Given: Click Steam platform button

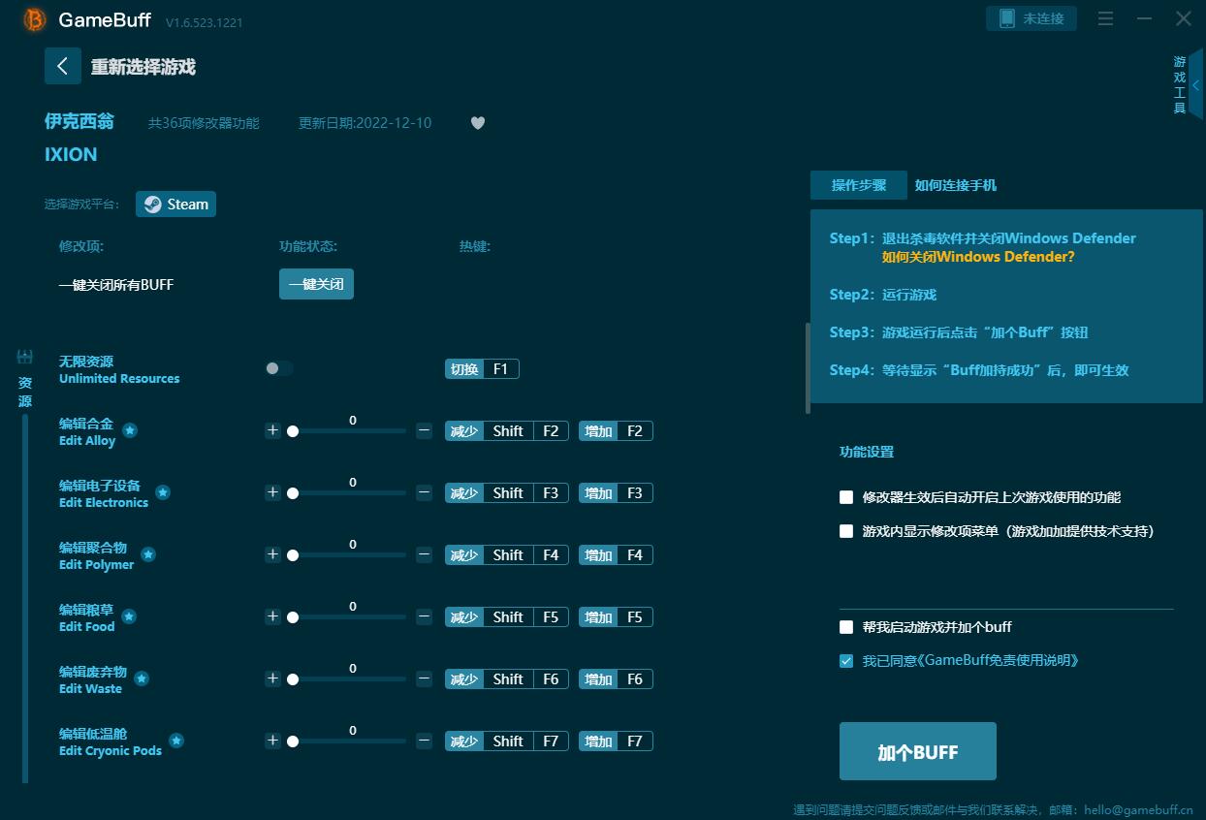Looking at the screenshot, I should [x=175, y=205].
